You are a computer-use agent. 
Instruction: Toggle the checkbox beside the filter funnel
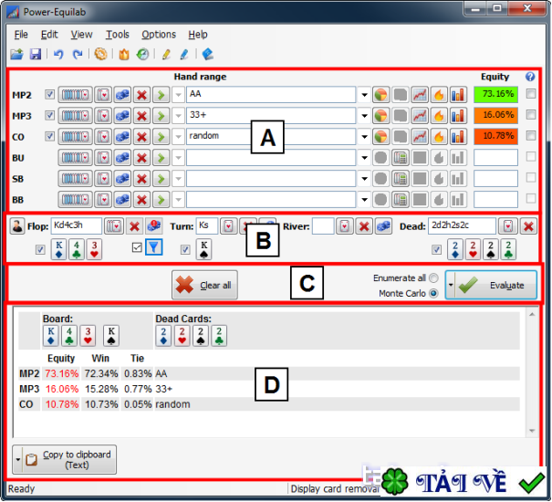(x=137, y=247)
